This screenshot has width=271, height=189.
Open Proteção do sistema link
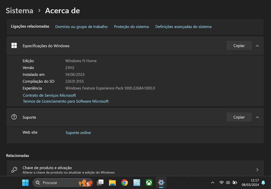click(x=131, y=27)
